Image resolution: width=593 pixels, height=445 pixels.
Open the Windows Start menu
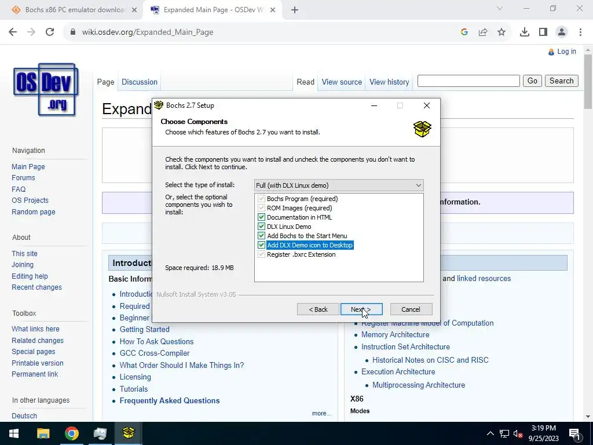point(14,433)
